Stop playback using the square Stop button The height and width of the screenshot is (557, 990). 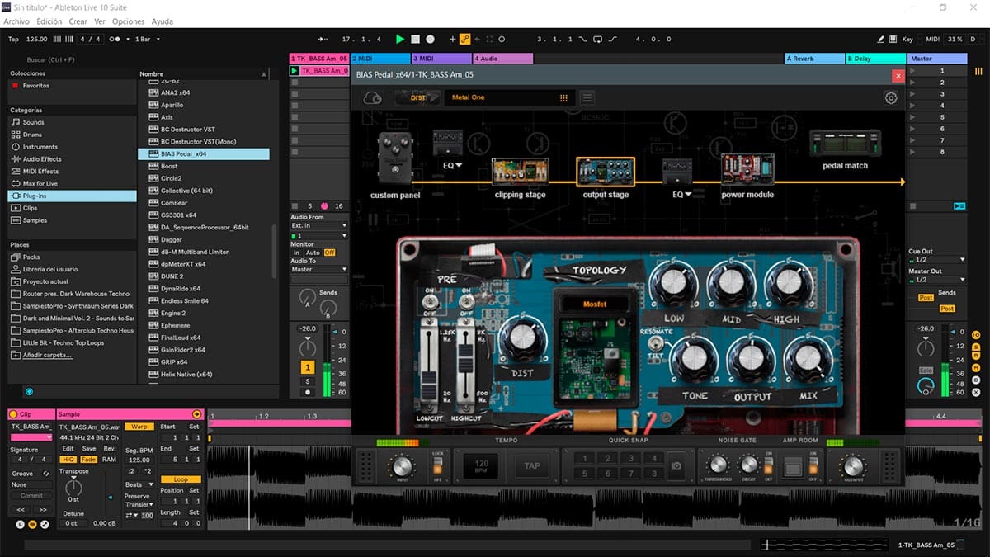415,39
